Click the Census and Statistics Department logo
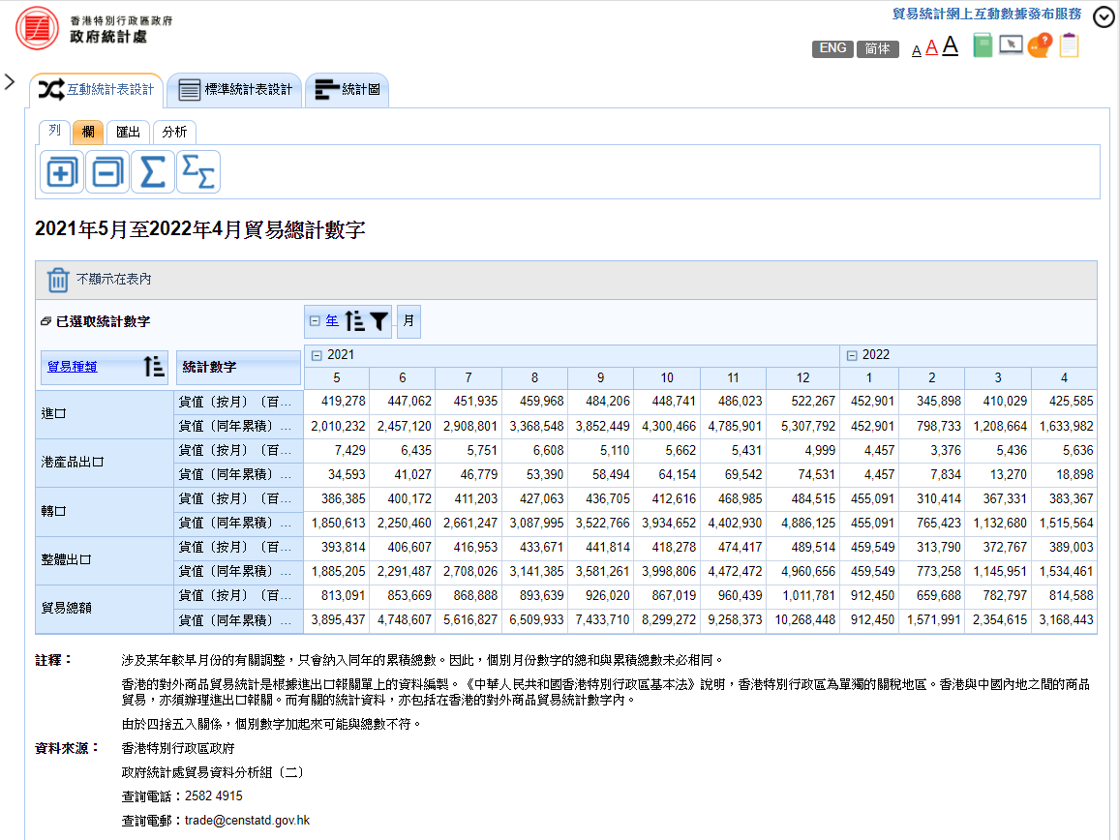The height and width of the screenshot is (840, 1119). (37, 28)
